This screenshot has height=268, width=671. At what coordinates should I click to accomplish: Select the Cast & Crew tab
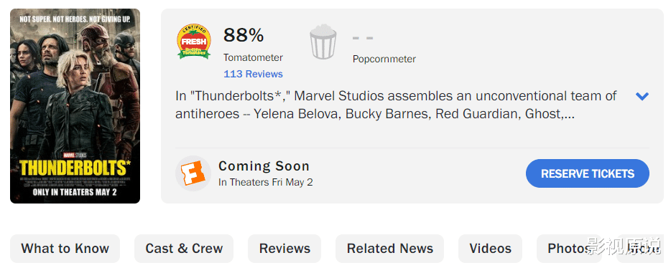pos(184,249)
